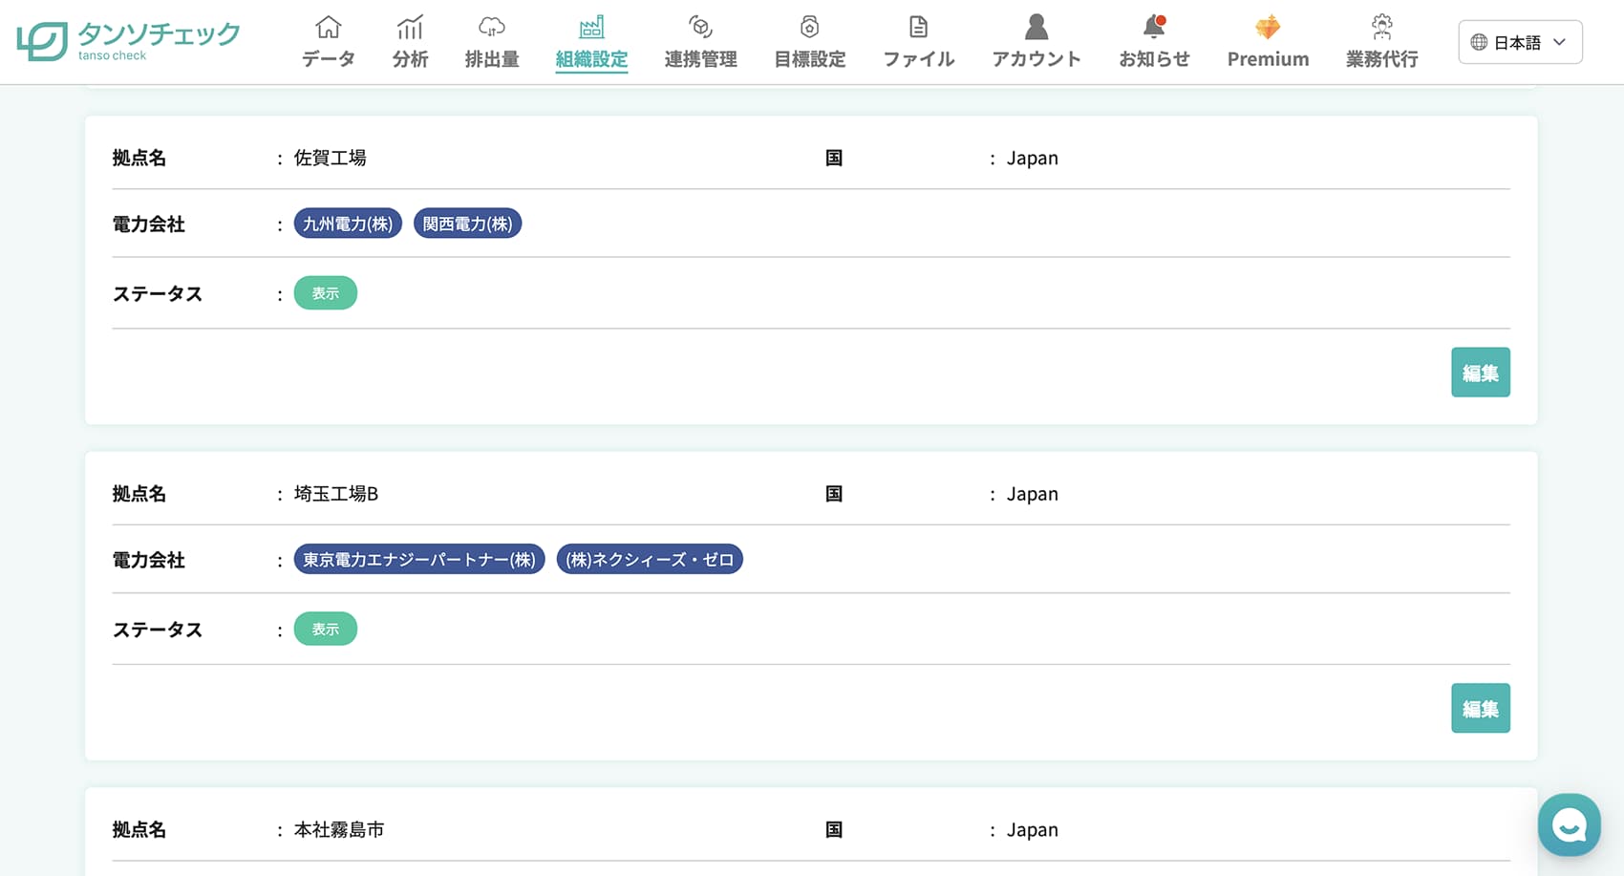1624x876 pixels.
Task: Click 国 label in 埼玉工場B card
Action: 834,494
